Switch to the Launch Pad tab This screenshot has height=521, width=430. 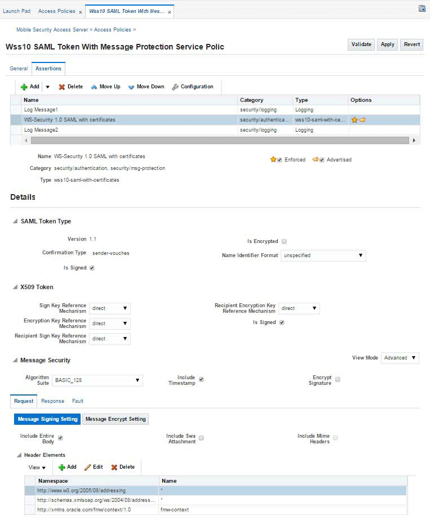click(17, 11)
